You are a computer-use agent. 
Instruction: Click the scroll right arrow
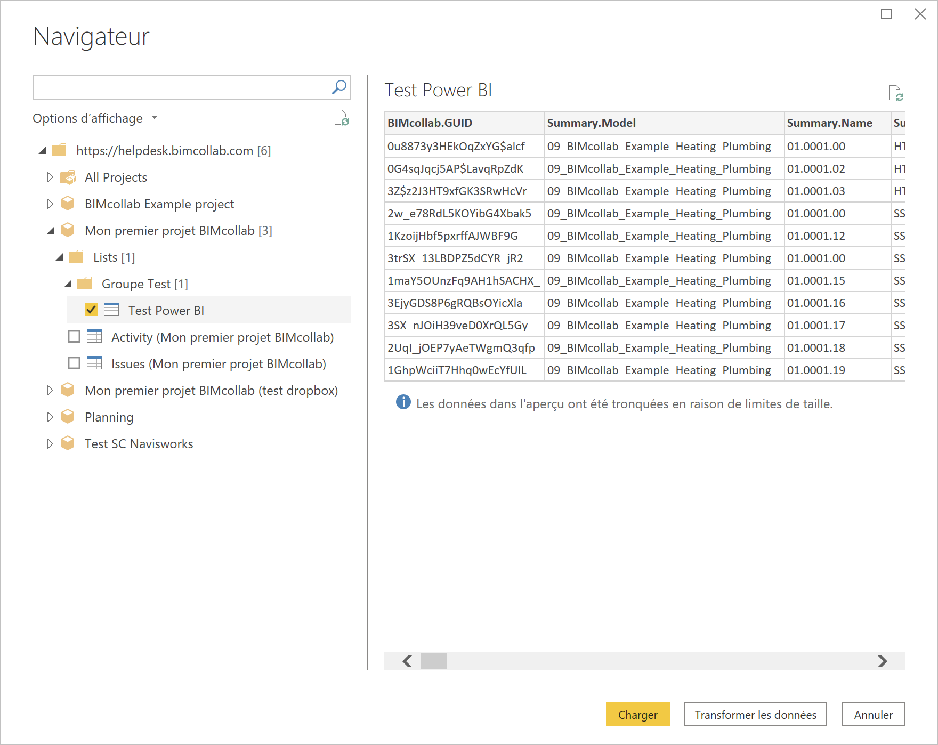[883, 661]
